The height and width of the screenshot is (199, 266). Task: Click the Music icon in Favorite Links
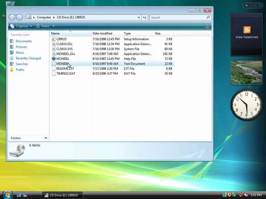(12, 53)
